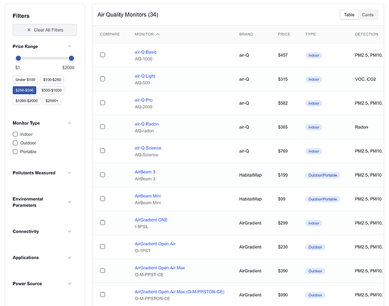
Task: Click the left price range slider handle
Action: pos(18,58)
